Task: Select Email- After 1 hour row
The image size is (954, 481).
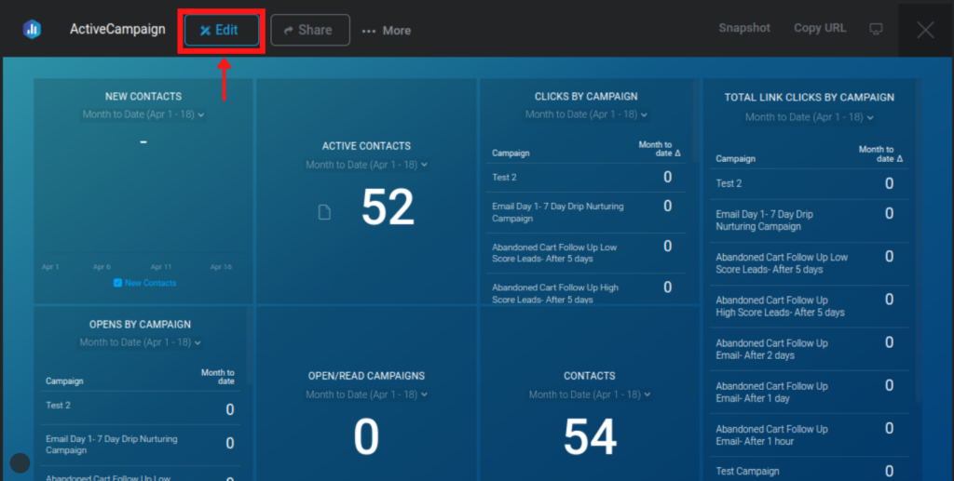Action: coord(810,434)
